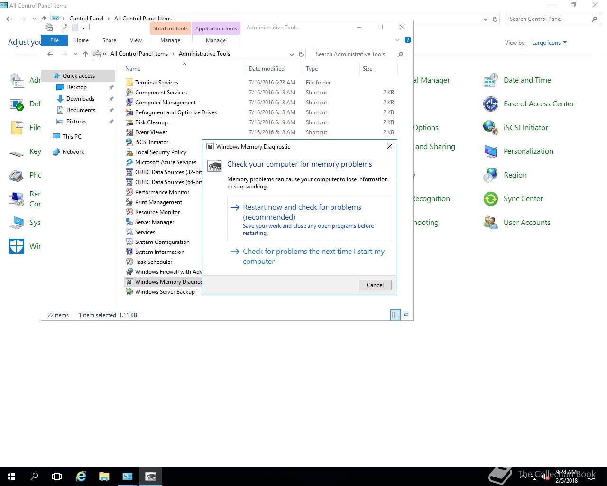The height and width of the screenshot is (486, 607).
Task: Select the Local Security Policy icon
Action: pyautogui.click(x=129, y=152)
